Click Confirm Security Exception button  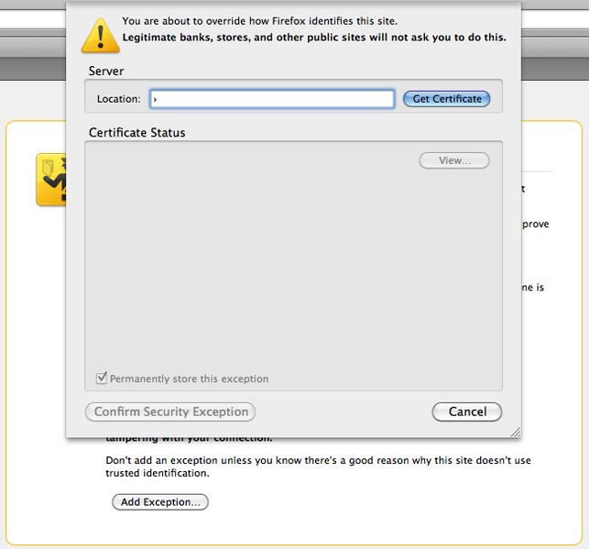coord(170,412)
